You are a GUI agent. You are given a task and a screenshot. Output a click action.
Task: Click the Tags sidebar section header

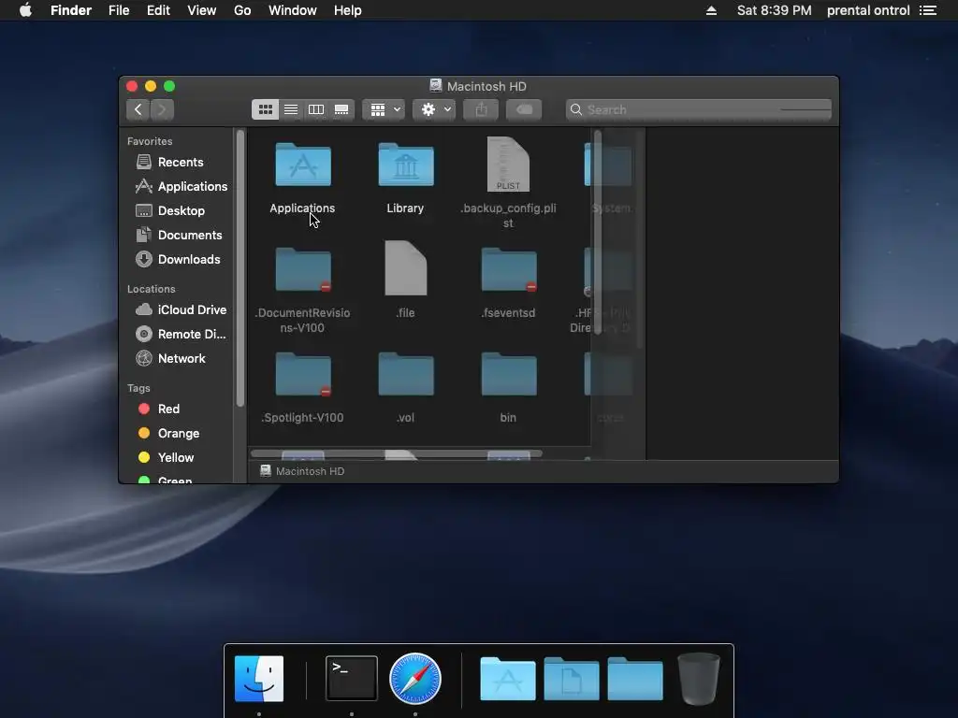138,388
